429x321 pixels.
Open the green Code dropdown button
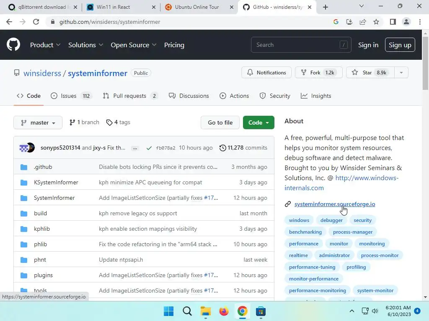click(x=258, y=122)
